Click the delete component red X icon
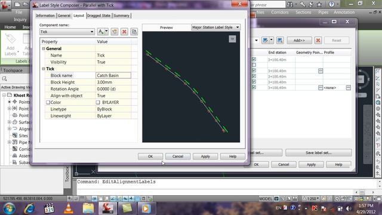Screen dimensions: 382x215 124,32
